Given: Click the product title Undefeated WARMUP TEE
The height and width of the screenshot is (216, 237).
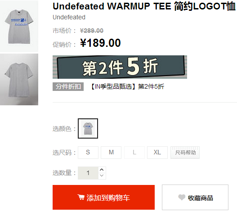Looking at the screenshot, I should pyautogui.click(x=144, y=6).
